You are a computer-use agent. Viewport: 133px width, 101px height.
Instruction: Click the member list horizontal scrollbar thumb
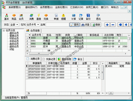(39, 54)
